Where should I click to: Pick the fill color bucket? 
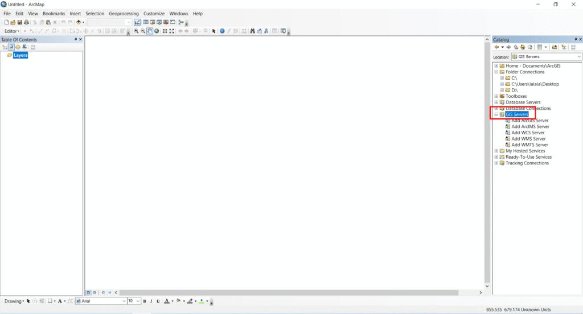pyautogui.click(x=178, y=301)
